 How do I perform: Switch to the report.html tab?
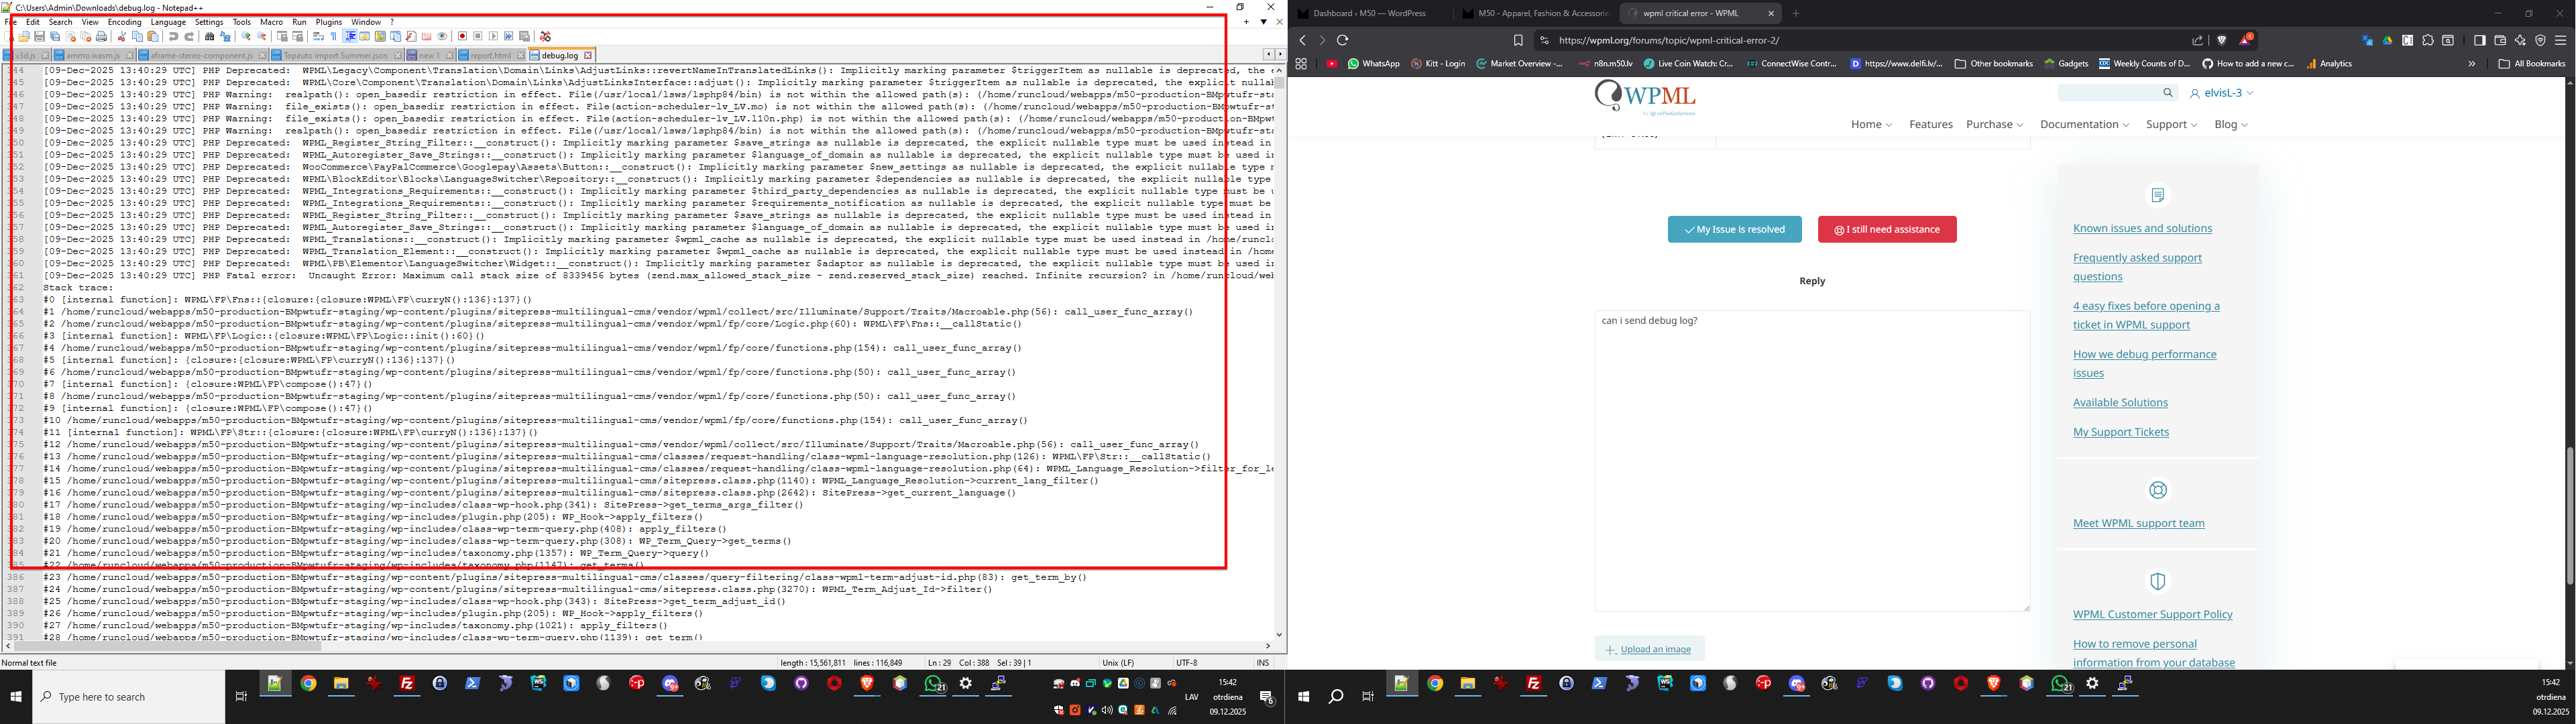point(490,56)
